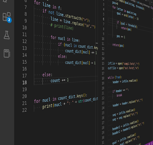Open the notebook icon in activity bar
The height and width of the screenshot is (145, 153).
7,53
